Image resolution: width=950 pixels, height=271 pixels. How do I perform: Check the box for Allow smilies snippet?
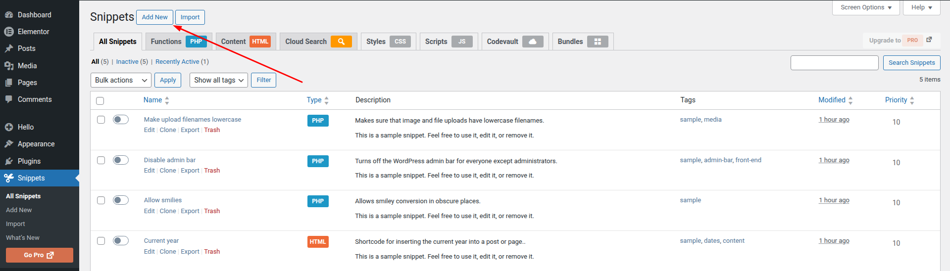pyautogui.click(x=101, y=200)
